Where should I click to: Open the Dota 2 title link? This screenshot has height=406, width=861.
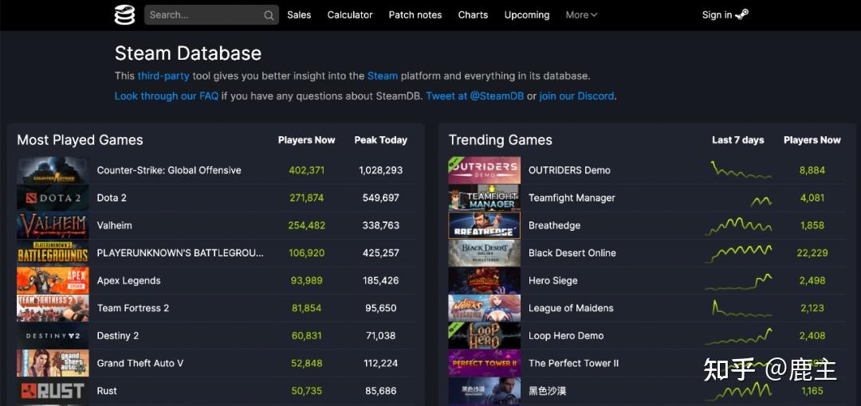pyautogui.click(x=112, y=197)
